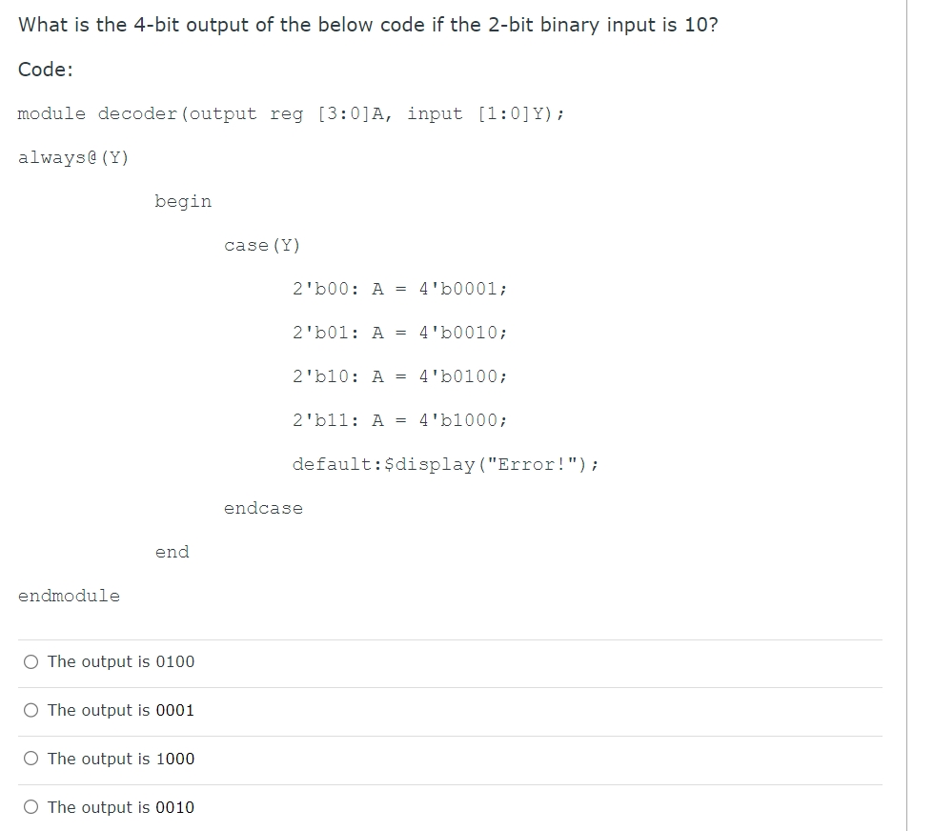Image resolution: width=934 pixels, height=831 pixels.
Task: Click the end keyword
Action: [x=171, y=552]
